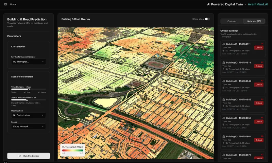The width and height of the screenshot is (272, 163).
Task: Select text 'Building ID: 456704653'
Action: [x=239, y=99]
